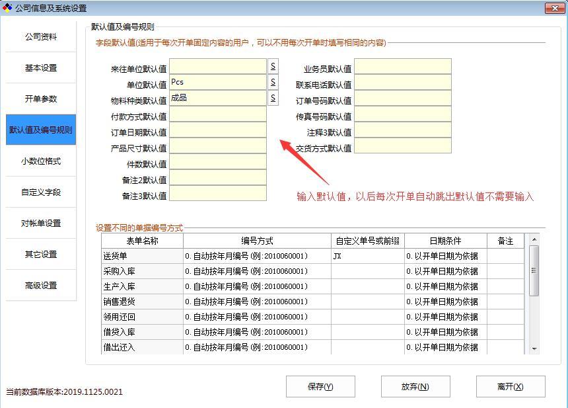This screenshot has width=568, height=408.
Task: Select the 生产入库 row name cell
Action: click(x=143, y=286)
